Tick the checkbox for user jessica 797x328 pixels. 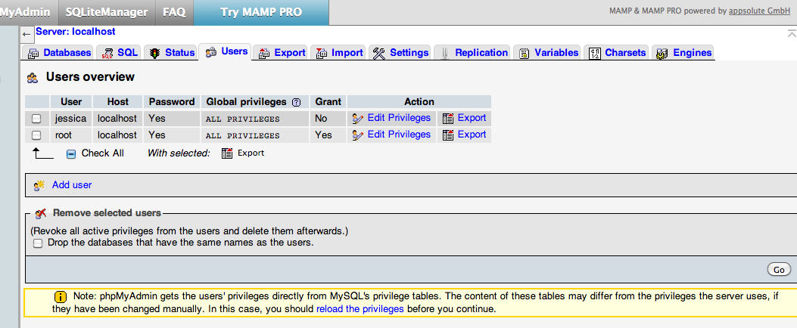pos(36,119)
